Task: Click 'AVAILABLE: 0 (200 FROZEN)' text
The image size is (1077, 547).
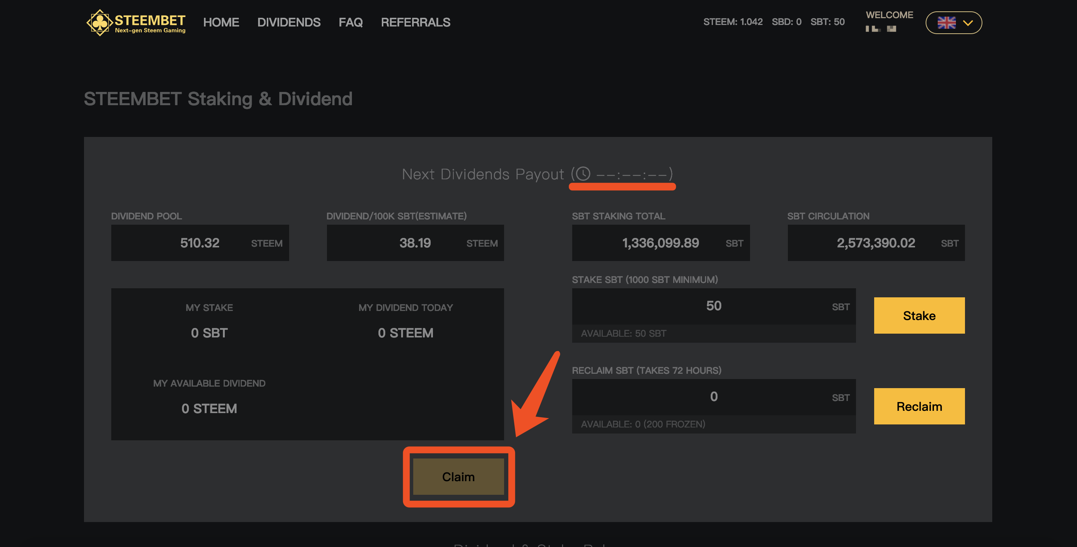Action: tap(643, 424)
